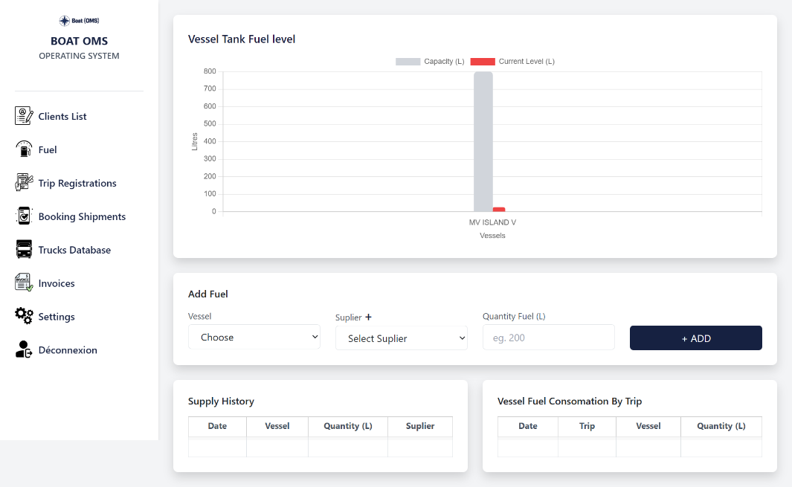Viewport: 792px width, 487px height.
Task: Click the Trip Registrations icon
Action: pyautogui.click(x=24, y=183)
